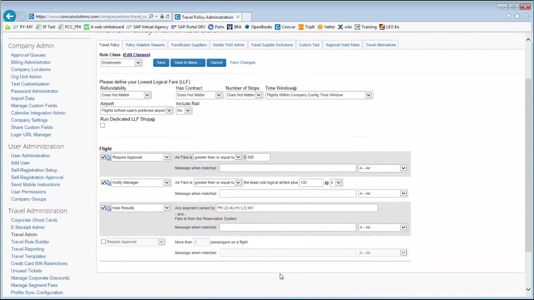Image resolution: width=534 pixels, height=300 pixels.
Task: Click the Refresh icon in address bar
Action: coord(168,17)
